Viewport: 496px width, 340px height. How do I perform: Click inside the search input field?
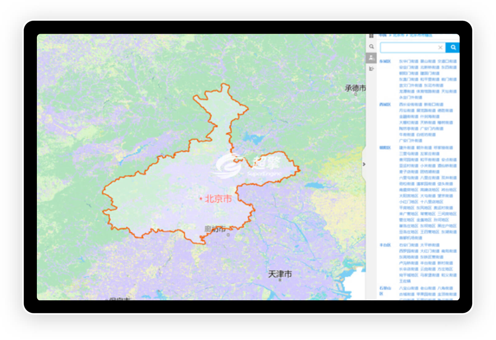[x=408, y=47]
